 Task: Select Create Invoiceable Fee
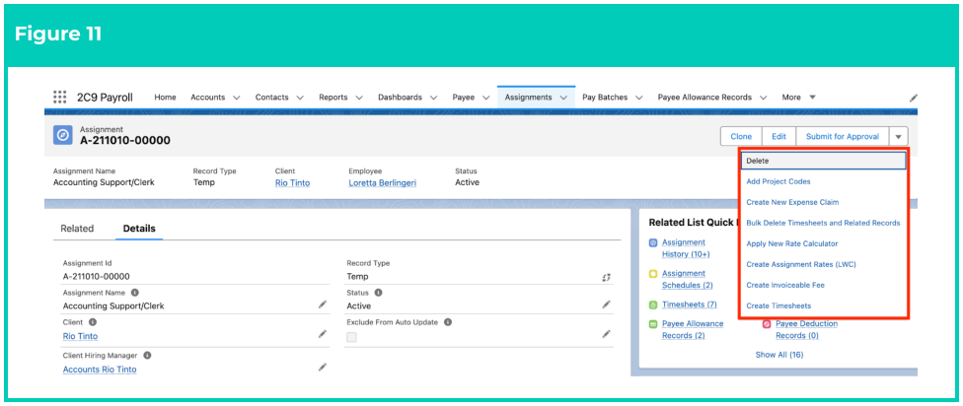784,285
